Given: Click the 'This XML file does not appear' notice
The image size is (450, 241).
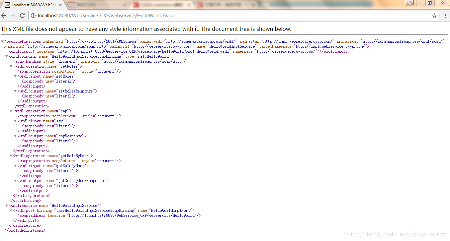Looking at the screenshot, I should pyautogui.click(x=146, y=29).
